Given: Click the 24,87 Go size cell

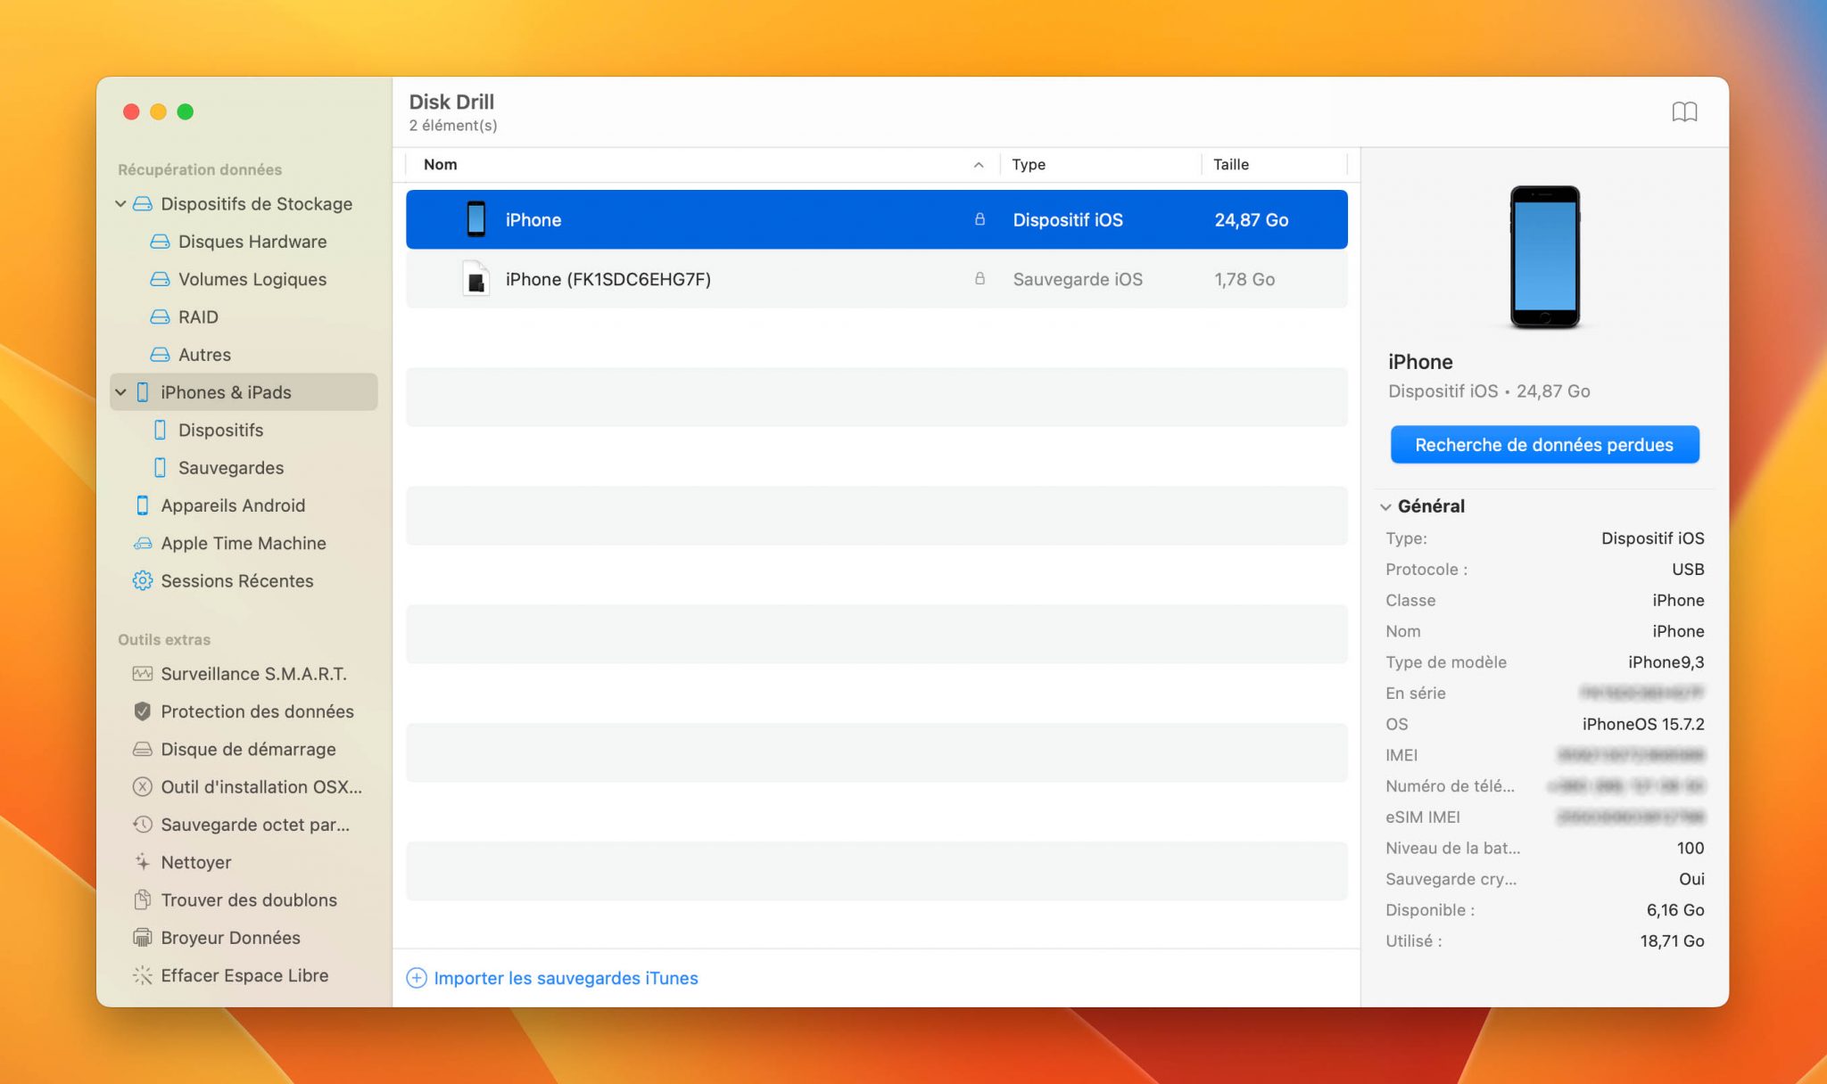Looking at the screenshot, I should pos(1252,219).
